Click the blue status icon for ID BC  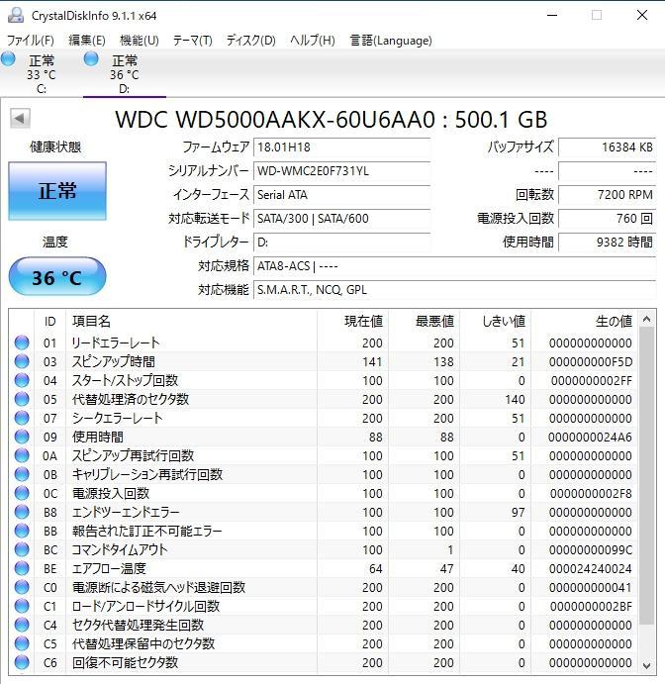(x=22, y=549)
